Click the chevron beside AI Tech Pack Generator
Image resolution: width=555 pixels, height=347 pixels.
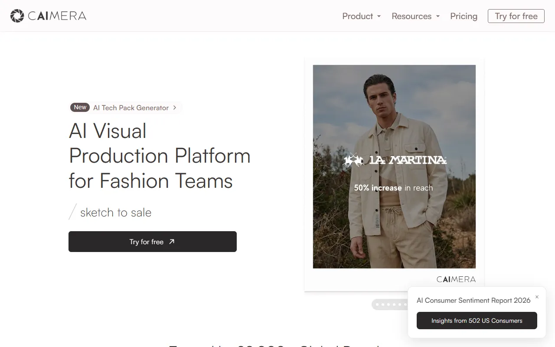pos(175,108)
